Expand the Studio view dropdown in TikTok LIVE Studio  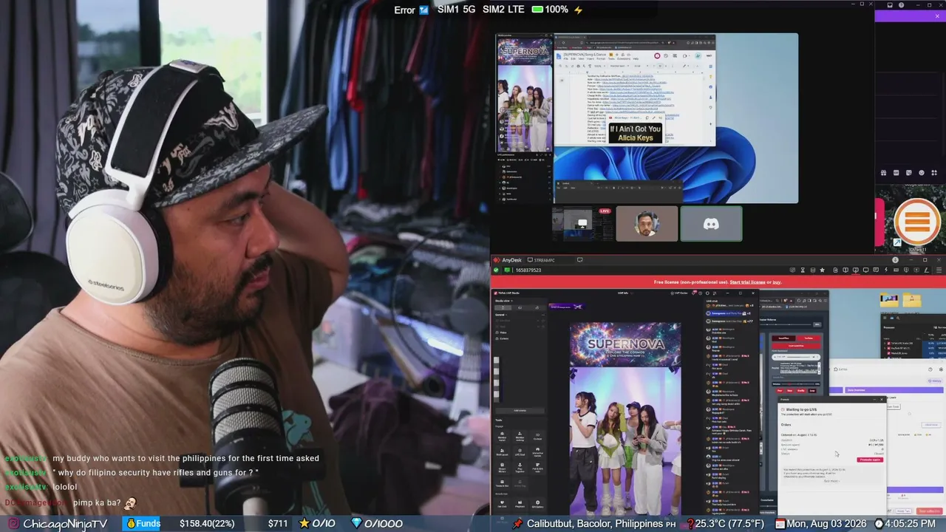pyautogui.click(x=505, y=301)
